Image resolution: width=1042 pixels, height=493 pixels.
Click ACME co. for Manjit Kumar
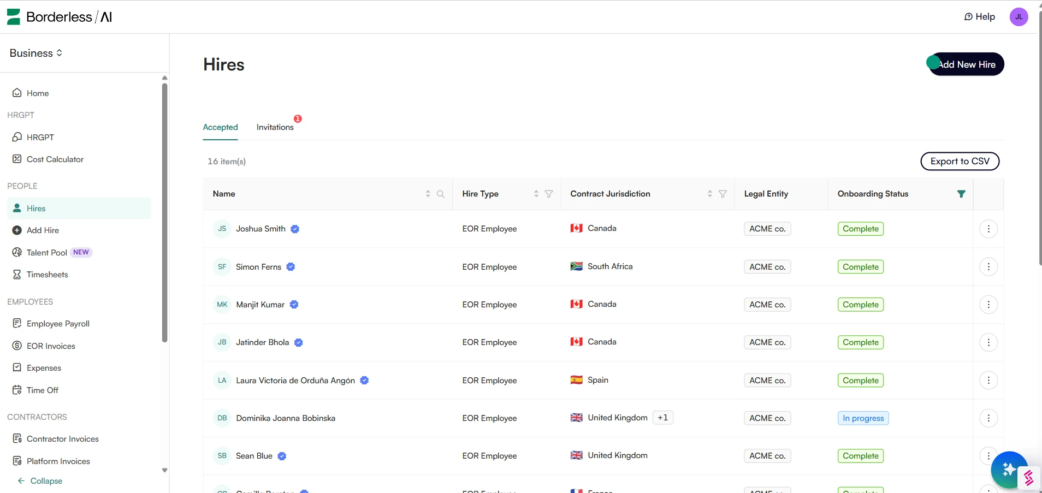click(x=767, y=305)
